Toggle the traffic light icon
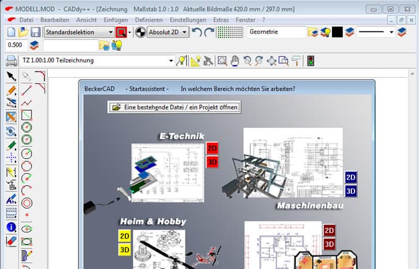419x269 pixels. [x=311, y=61]
